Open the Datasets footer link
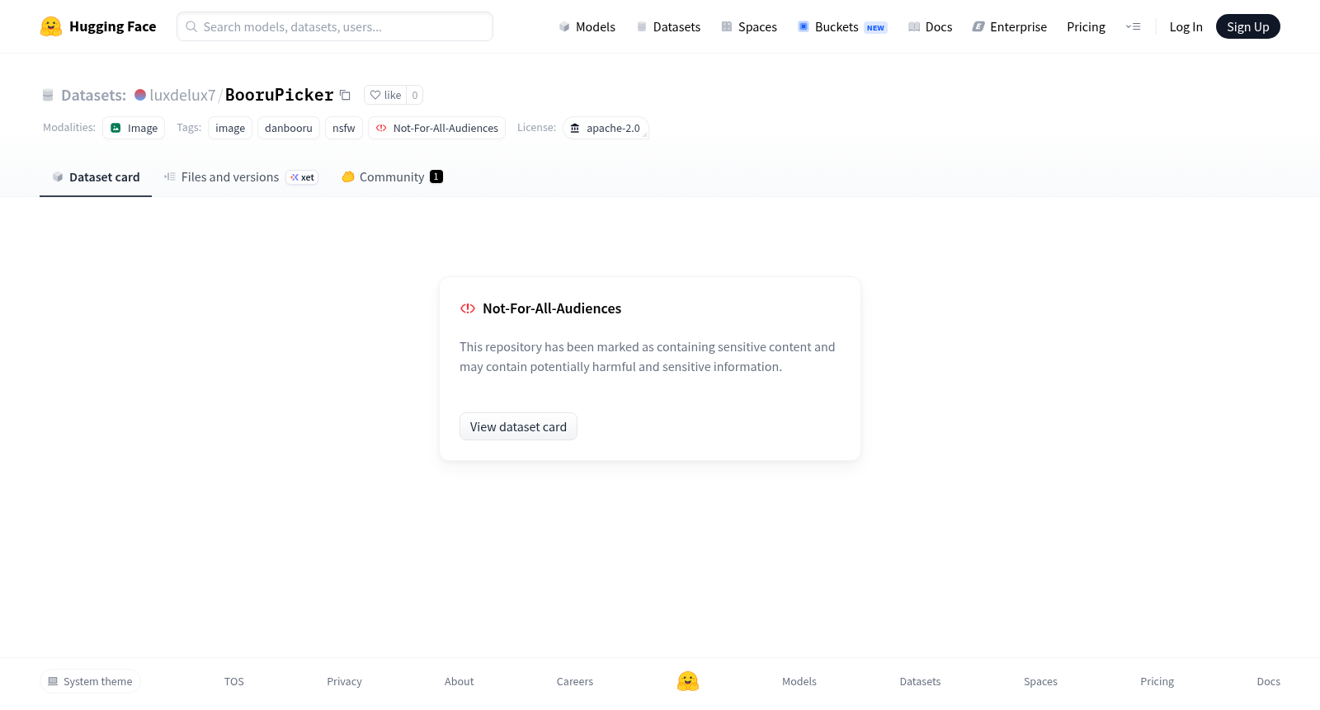Screen dimensions: 1320x710 (920, 681)
